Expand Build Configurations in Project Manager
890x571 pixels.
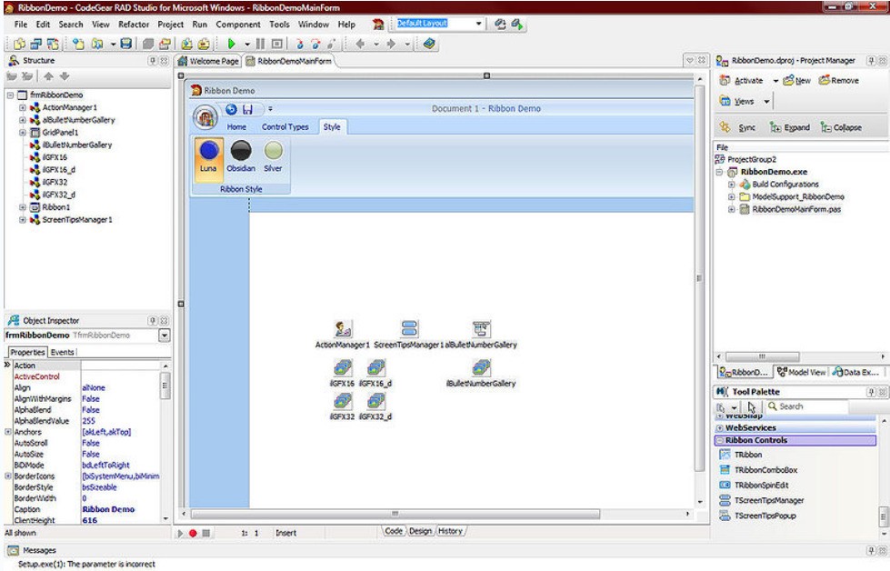click(732, 184)
